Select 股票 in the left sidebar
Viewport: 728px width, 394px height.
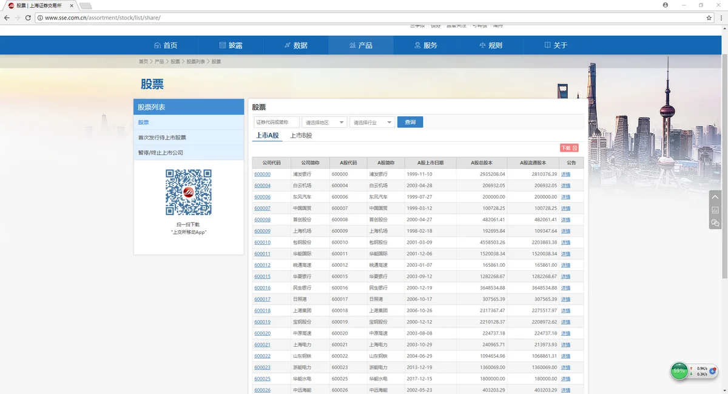[x=189, y=122]
